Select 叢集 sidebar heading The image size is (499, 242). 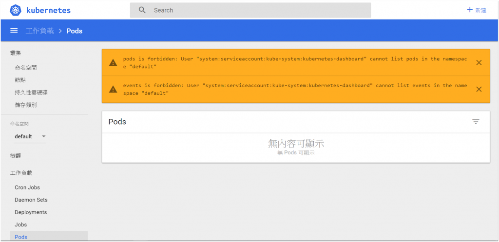tap(16, 53)
